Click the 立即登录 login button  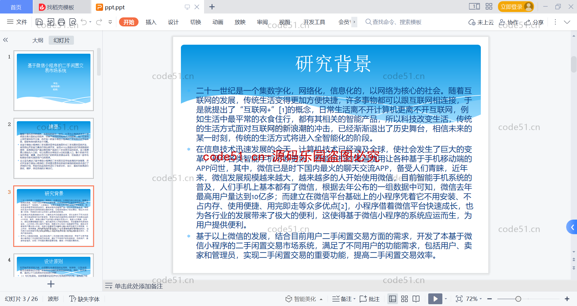[x=516, y=7]
